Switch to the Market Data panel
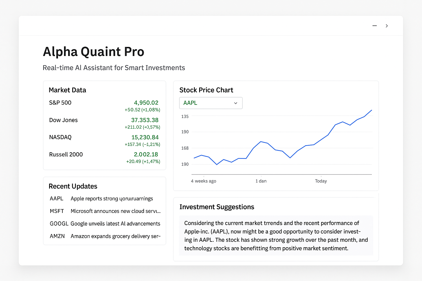Screen dimensions: 422x281 (x=67, y=90)
